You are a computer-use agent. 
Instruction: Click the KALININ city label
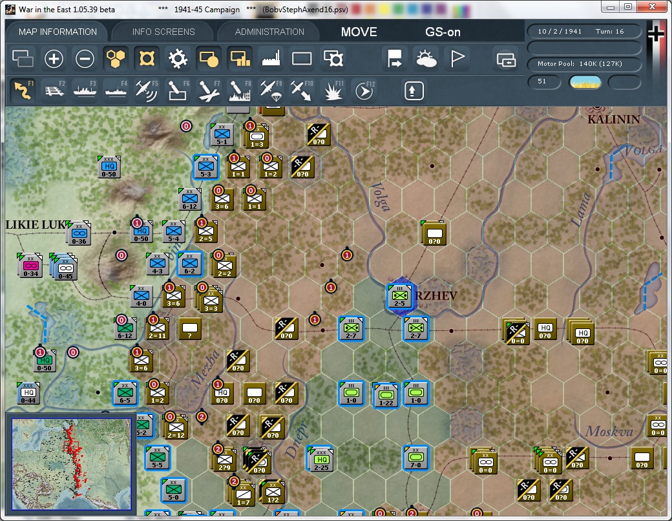tap(614, 119)
